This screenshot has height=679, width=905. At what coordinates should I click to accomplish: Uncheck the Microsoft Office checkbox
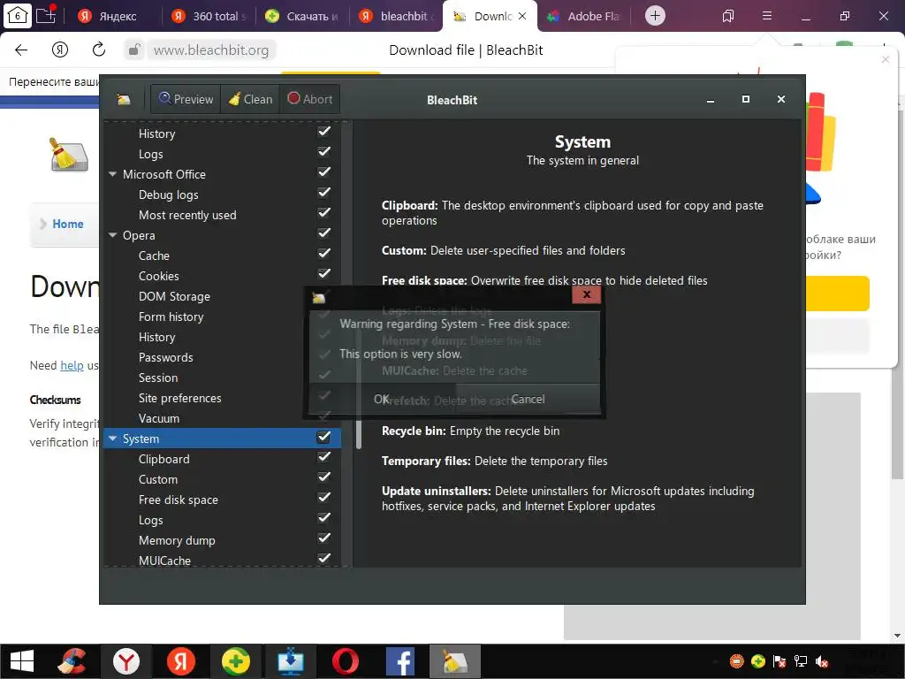(324, 172)
